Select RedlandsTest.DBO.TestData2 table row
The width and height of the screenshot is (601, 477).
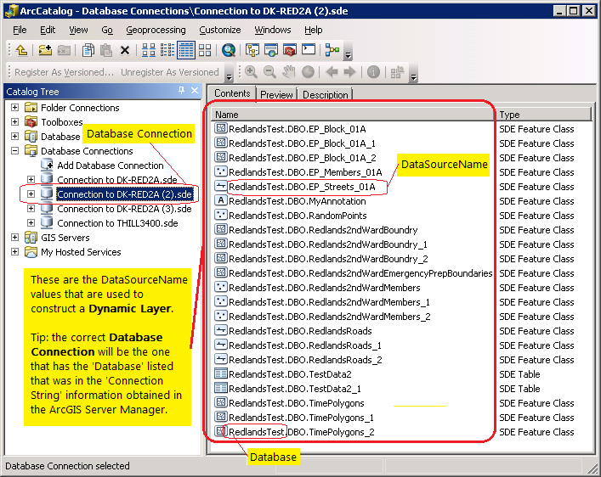[290, 374]
